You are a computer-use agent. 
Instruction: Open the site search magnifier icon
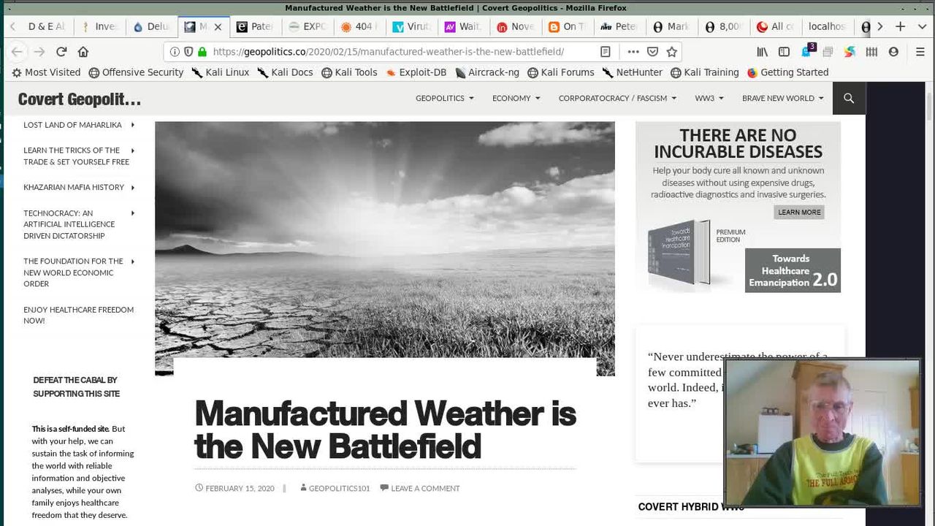click(849, 98)
